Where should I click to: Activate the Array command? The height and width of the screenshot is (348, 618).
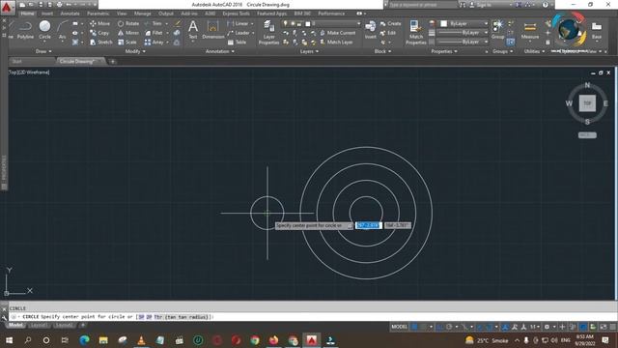154,43
